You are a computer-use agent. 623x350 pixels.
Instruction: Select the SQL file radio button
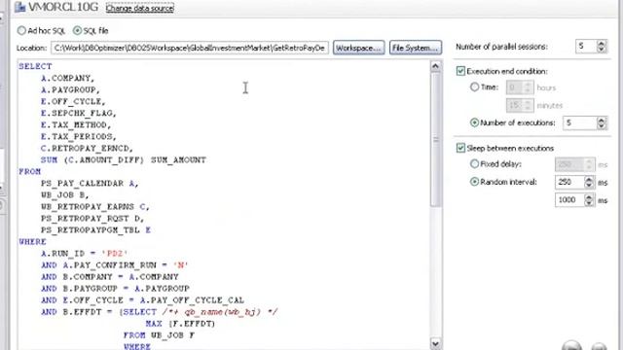click(77, 30)
